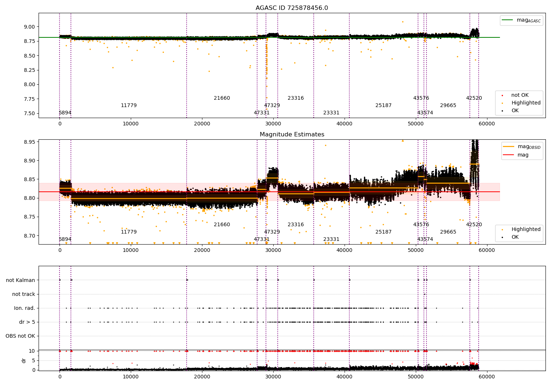Click the "Magnitude Estimates" plot title
The height and width of the screenshot is (385, 551).
tap(292, 135)
